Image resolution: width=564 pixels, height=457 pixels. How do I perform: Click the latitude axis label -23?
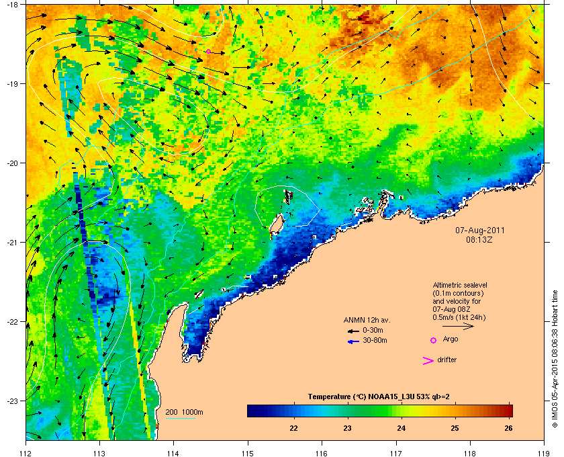point(13,401)
